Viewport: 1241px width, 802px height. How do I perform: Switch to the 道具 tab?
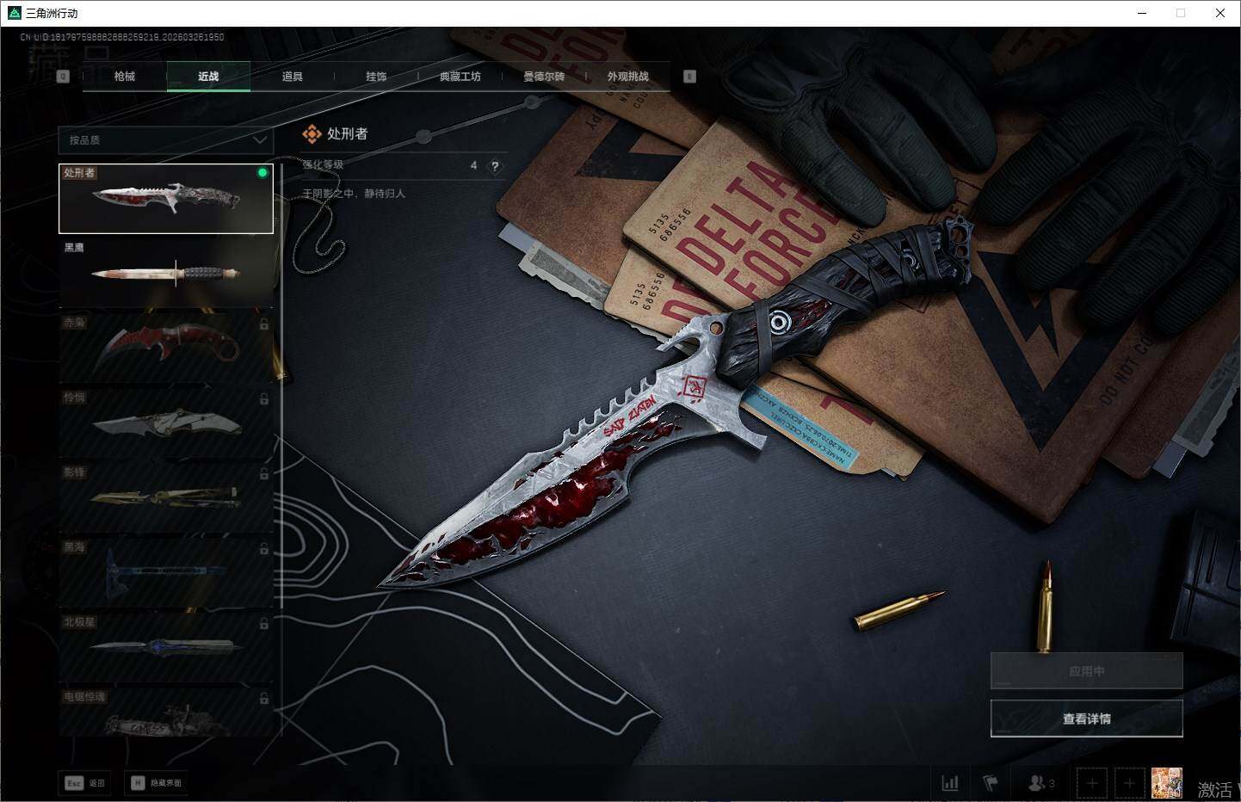click(x=293, y=77)
